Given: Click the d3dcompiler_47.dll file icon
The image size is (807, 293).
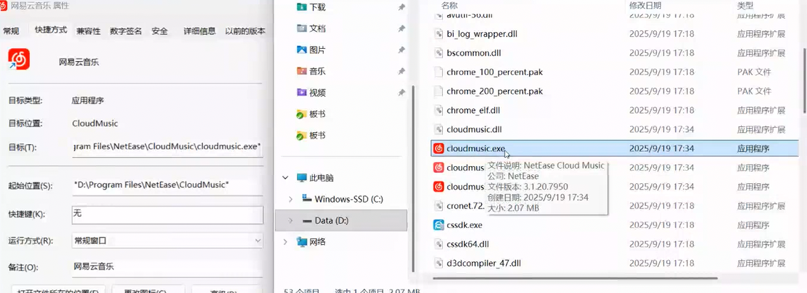Looking at the screenshot, I should 439,263.
